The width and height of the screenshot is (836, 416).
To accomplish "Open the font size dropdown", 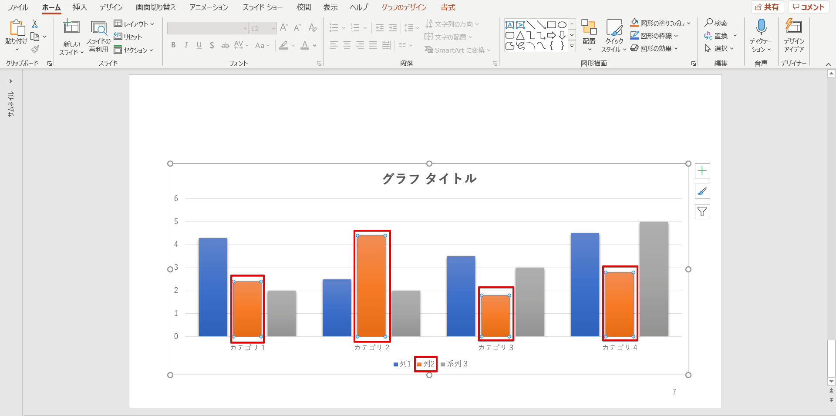I will [x=273, y=28].
